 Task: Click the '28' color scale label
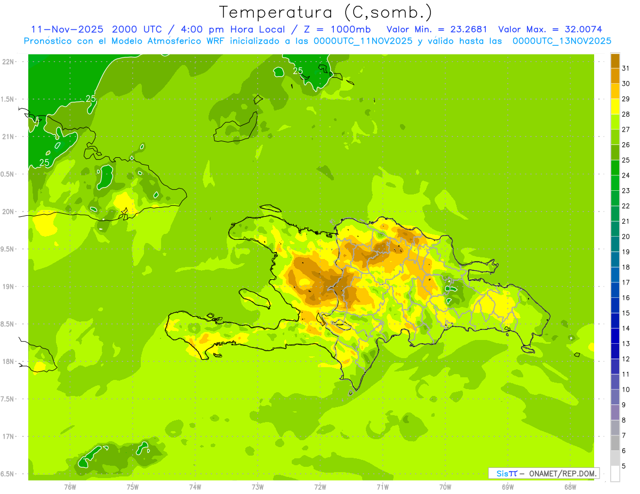(x=626, y=114)
